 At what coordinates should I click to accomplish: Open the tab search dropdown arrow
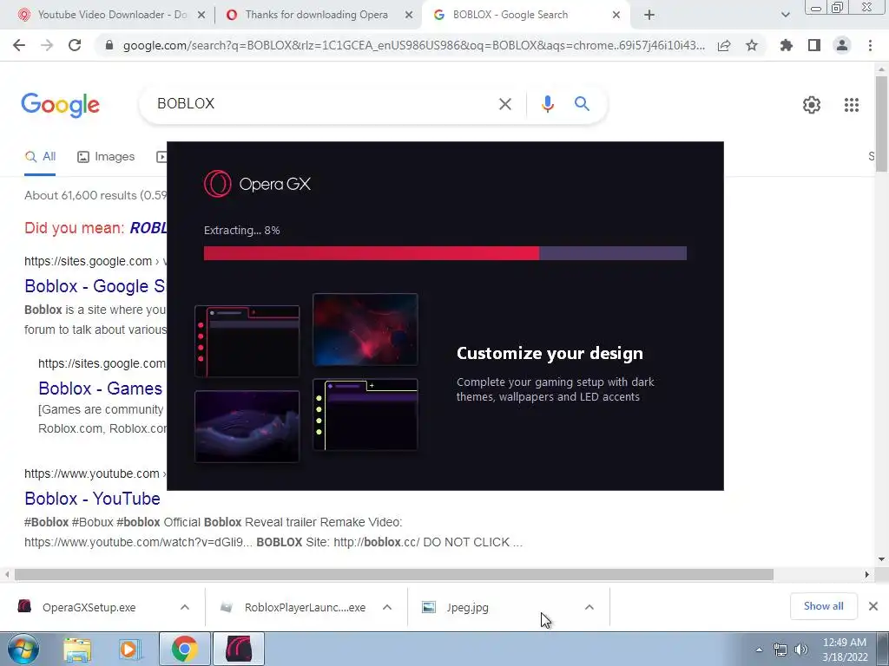(x=785, y=16)
